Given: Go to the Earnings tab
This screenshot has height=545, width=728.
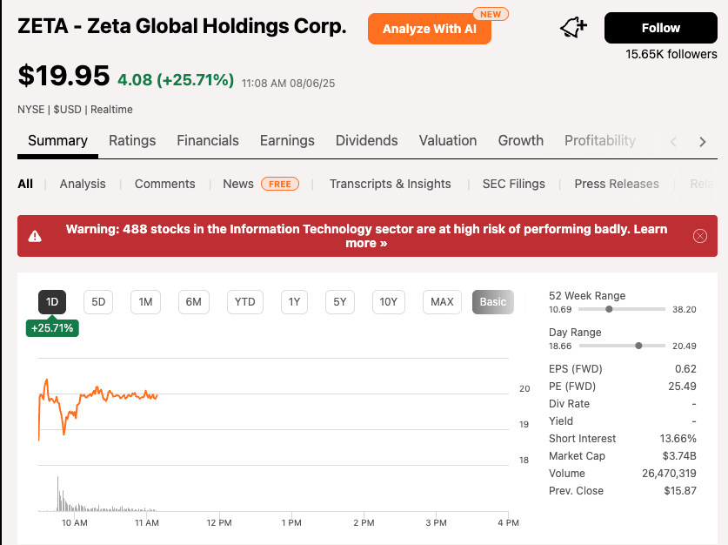Looking at the screenshot, I should pyautogui.click(x=287, y=141).
